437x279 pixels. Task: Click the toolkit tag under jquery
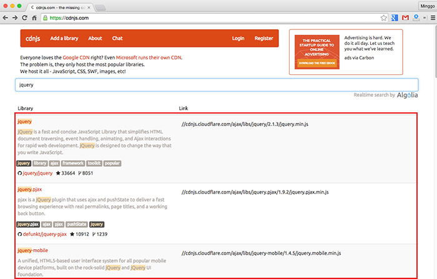tap(94, 163)
